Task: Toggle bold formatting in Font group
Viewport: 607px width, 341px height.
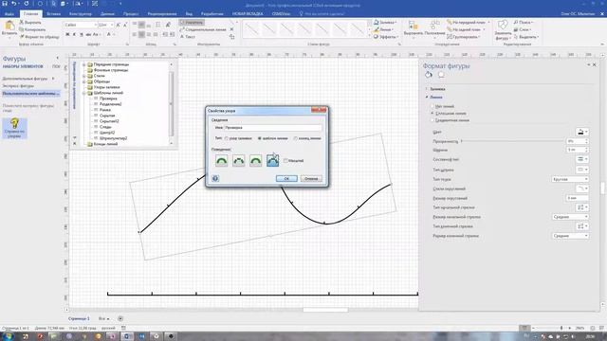Action: 67,34
